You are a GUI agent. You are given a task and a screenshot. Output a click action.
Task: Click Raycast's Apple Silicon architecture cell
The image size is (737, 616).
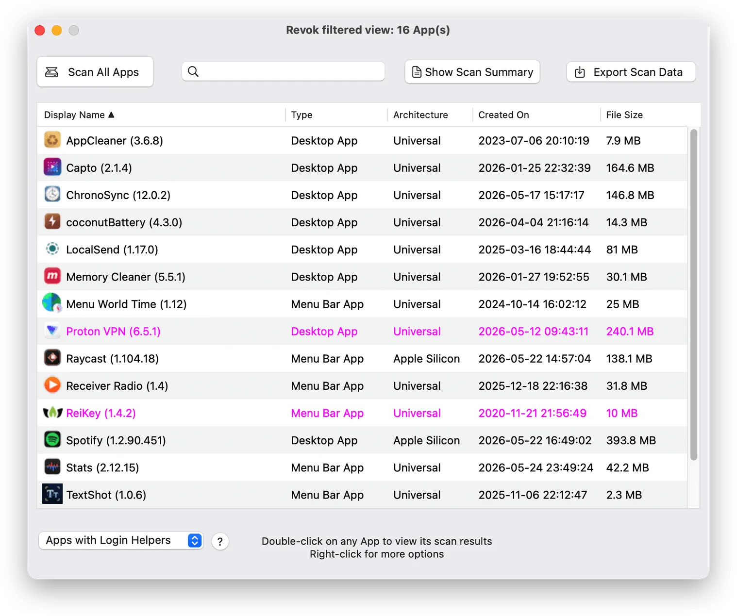click(426, 358)
